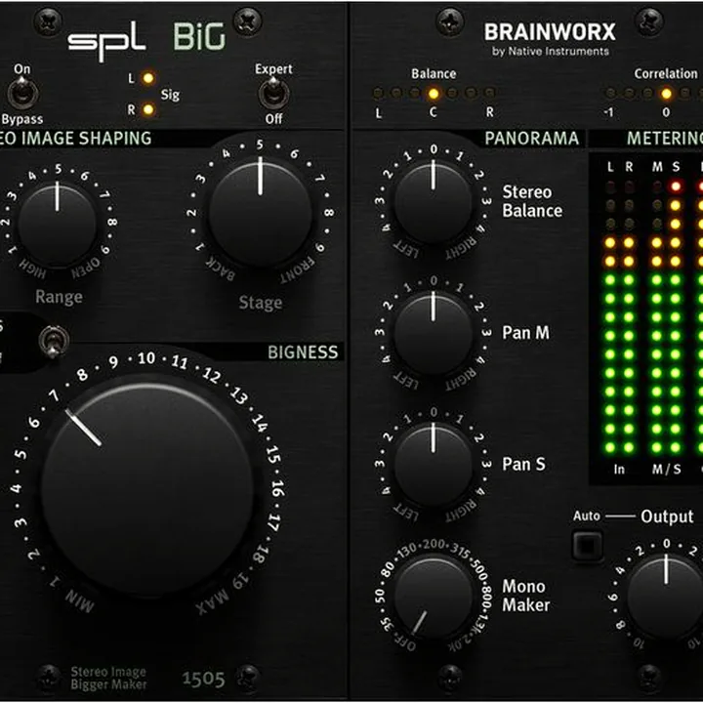Click the green BiG logo
703x703 pixels.
tap(199, 36)
